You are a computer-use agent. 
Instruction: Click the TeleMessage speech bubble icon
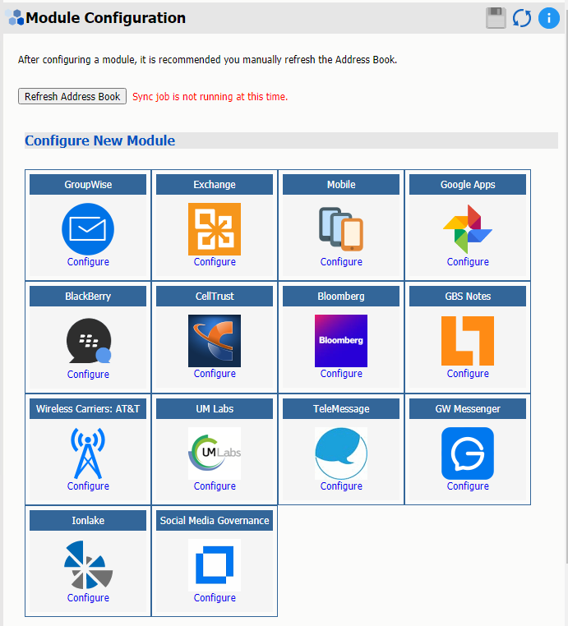coord(341,453)
